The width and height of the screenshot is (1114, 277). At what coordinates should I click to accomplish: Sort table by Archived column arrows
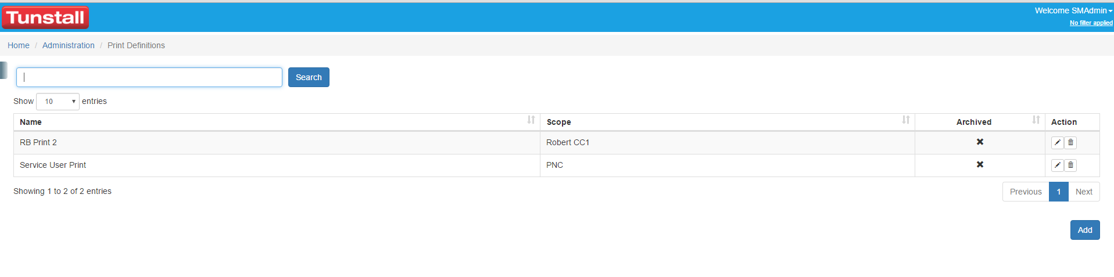1036,120
